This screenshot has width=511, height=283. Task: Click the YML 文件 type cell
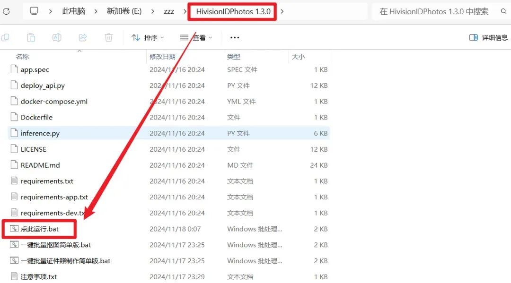click(x=241, y=102)
